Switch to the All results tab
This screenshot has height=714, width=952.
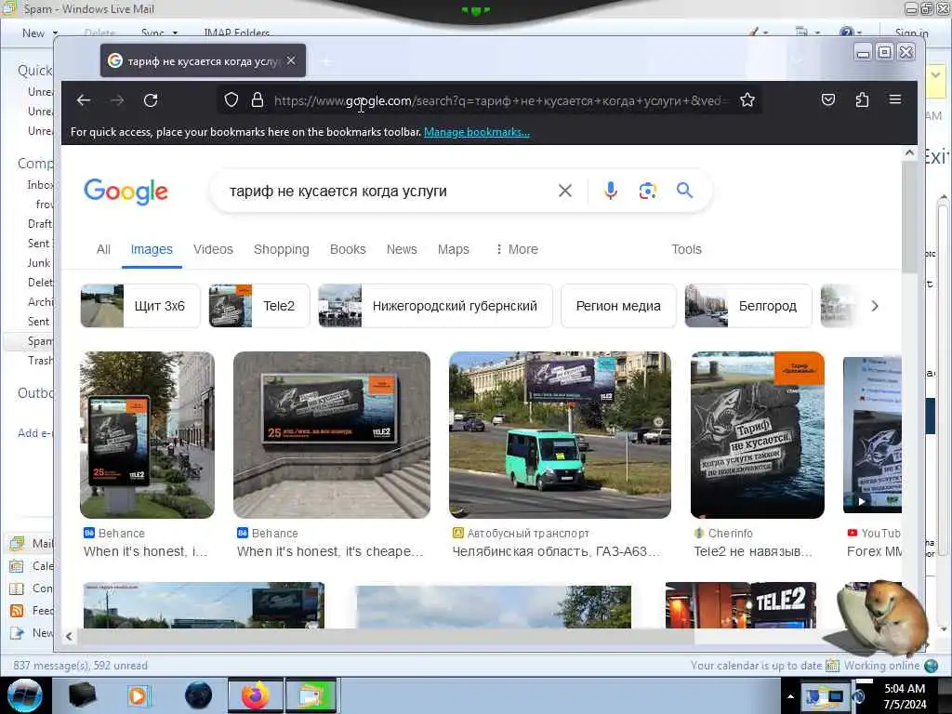click(x=103, y=249)
